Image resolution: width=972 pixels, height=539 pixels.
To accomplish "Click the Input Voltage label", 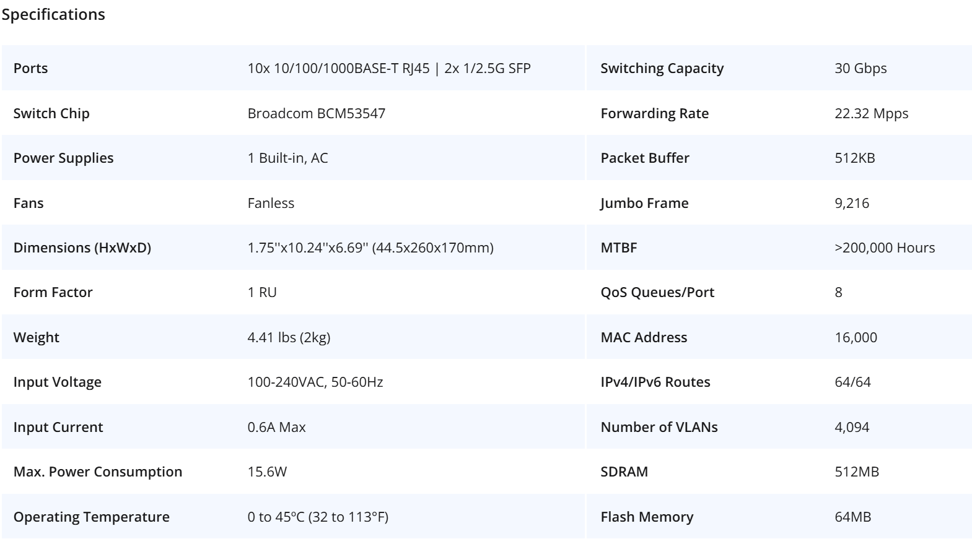I will tap(58, 382).
